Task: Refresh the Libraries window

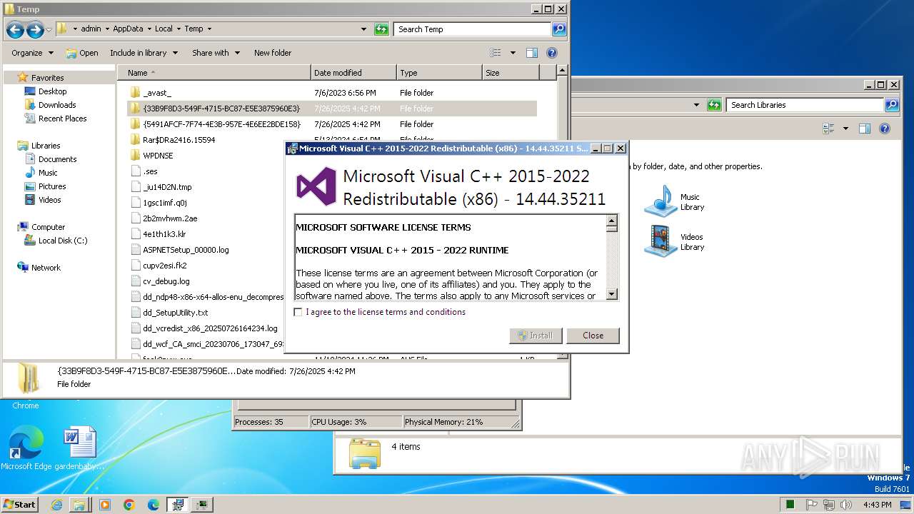Action: pos(714,105)
